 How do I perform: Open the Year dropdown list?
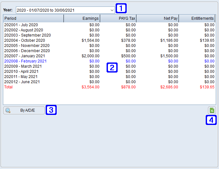pos(65,10)
